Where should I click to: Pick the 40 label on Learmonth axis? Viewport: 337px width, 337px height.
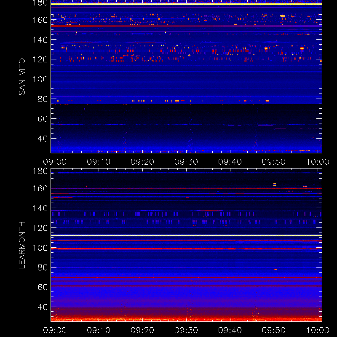point(43,307)
